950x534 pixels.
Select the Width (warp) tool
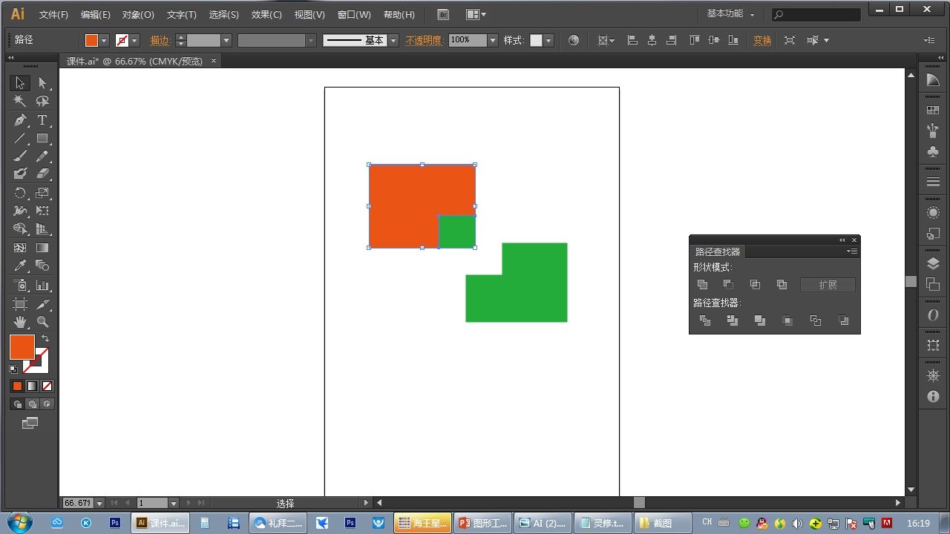pyautogui.click(x=20, y=211)
